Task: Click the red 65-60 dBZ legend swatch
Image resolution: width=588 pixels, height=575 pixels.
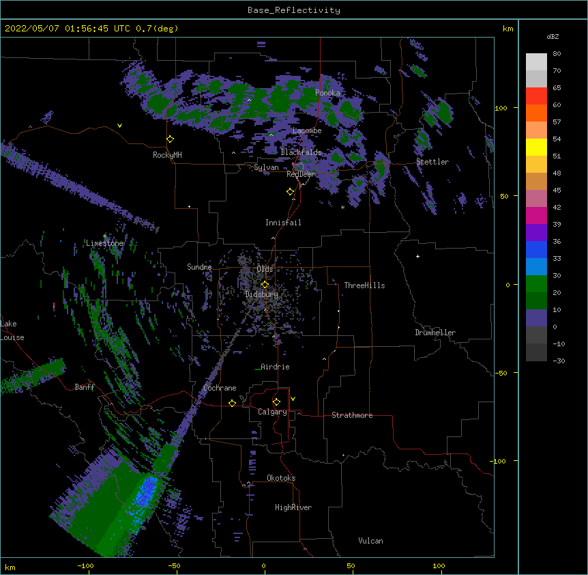Action: point(536,96)
